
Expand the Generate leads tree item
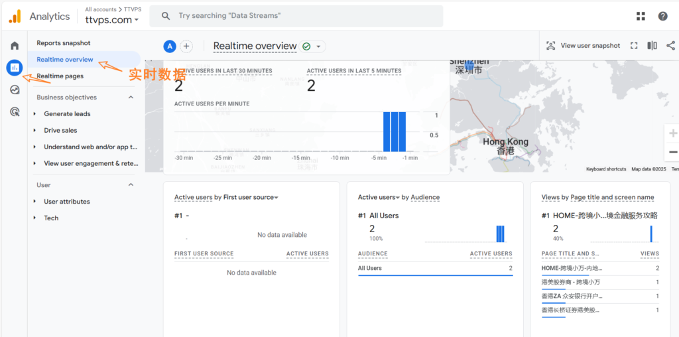34,114
